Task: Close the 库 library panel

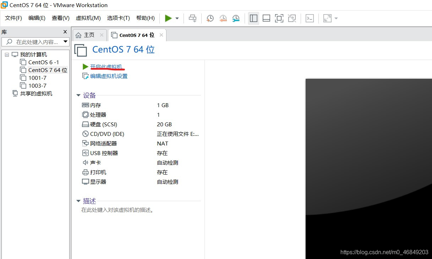Action: pyautogui.click(x=65, y=32)
